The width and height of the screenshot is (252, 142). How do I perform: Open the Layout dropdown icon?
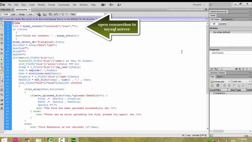point(103,5)
